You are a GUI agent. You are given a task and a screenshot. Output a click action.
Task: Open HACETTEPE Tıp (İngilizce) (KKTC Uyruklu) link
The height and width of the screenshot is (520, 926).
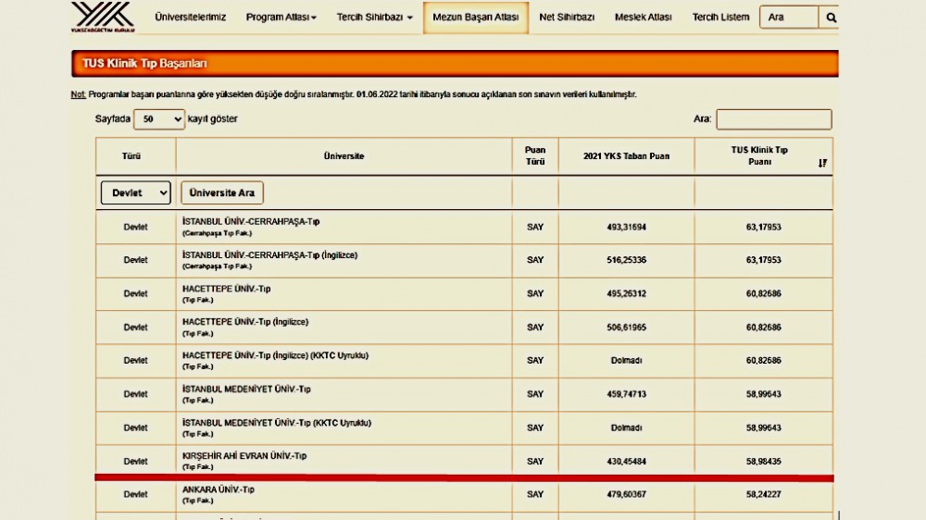(x=275, y=356)
